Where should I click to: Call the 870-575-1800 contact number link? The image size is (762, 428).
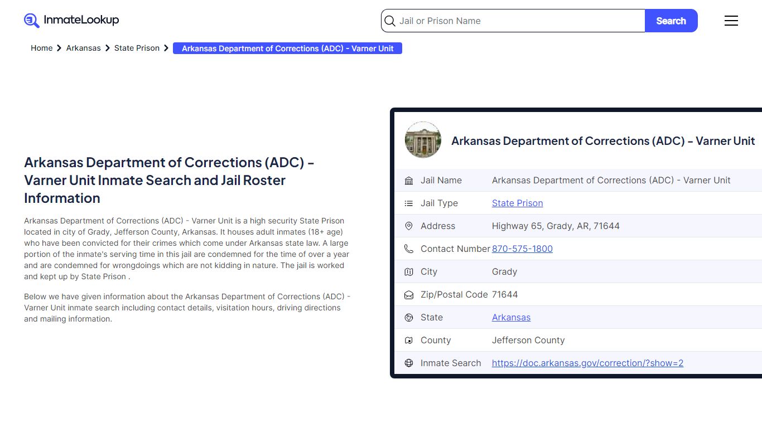(x=522, y=249)
